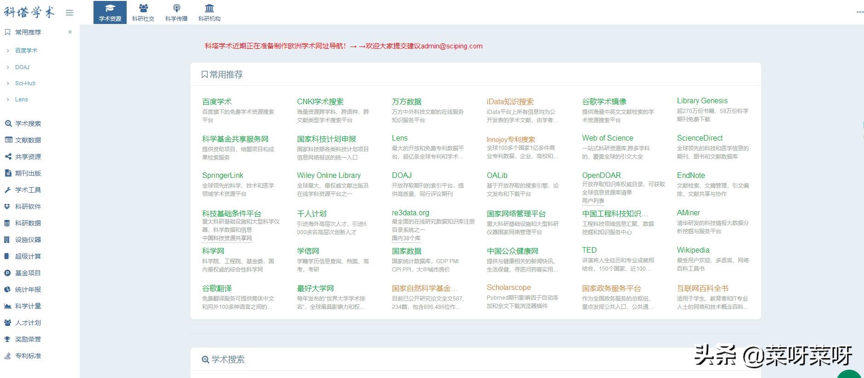The height and width of the screenshot is (378, 864).
Task: Click the 共享资源 share icon
Action: point(8,157)
